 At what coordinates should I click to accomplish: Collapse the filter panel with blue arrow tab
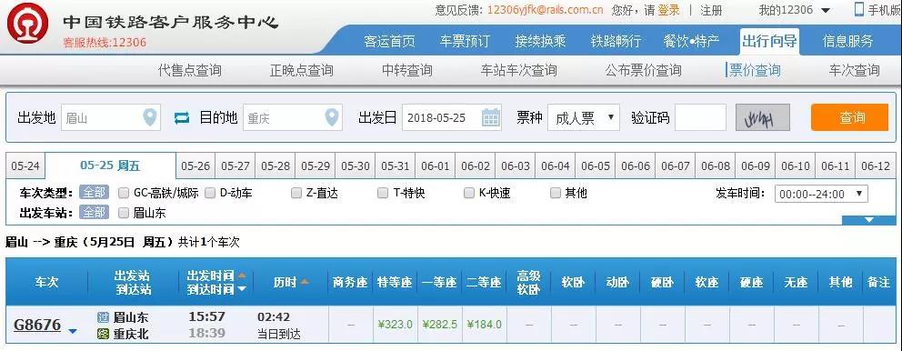[868, 220]
